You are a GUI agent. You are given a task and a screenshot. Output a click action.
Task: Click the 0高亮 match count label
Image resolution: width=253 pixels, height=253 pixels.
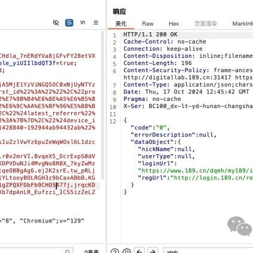92,251
